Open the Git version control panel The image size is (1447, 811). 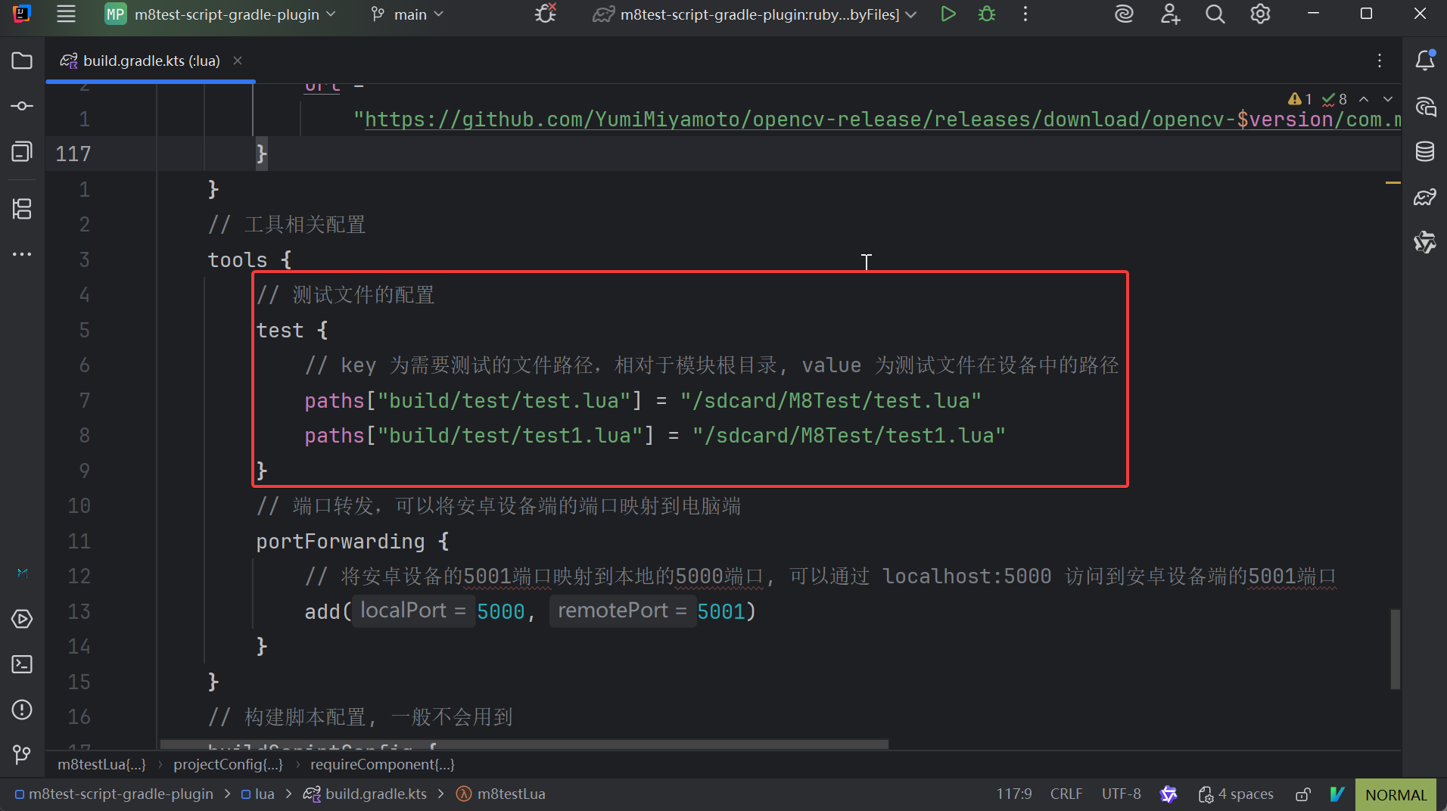point(22,754)
